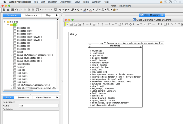Select the Generalization arrow tool

point(98,24)
